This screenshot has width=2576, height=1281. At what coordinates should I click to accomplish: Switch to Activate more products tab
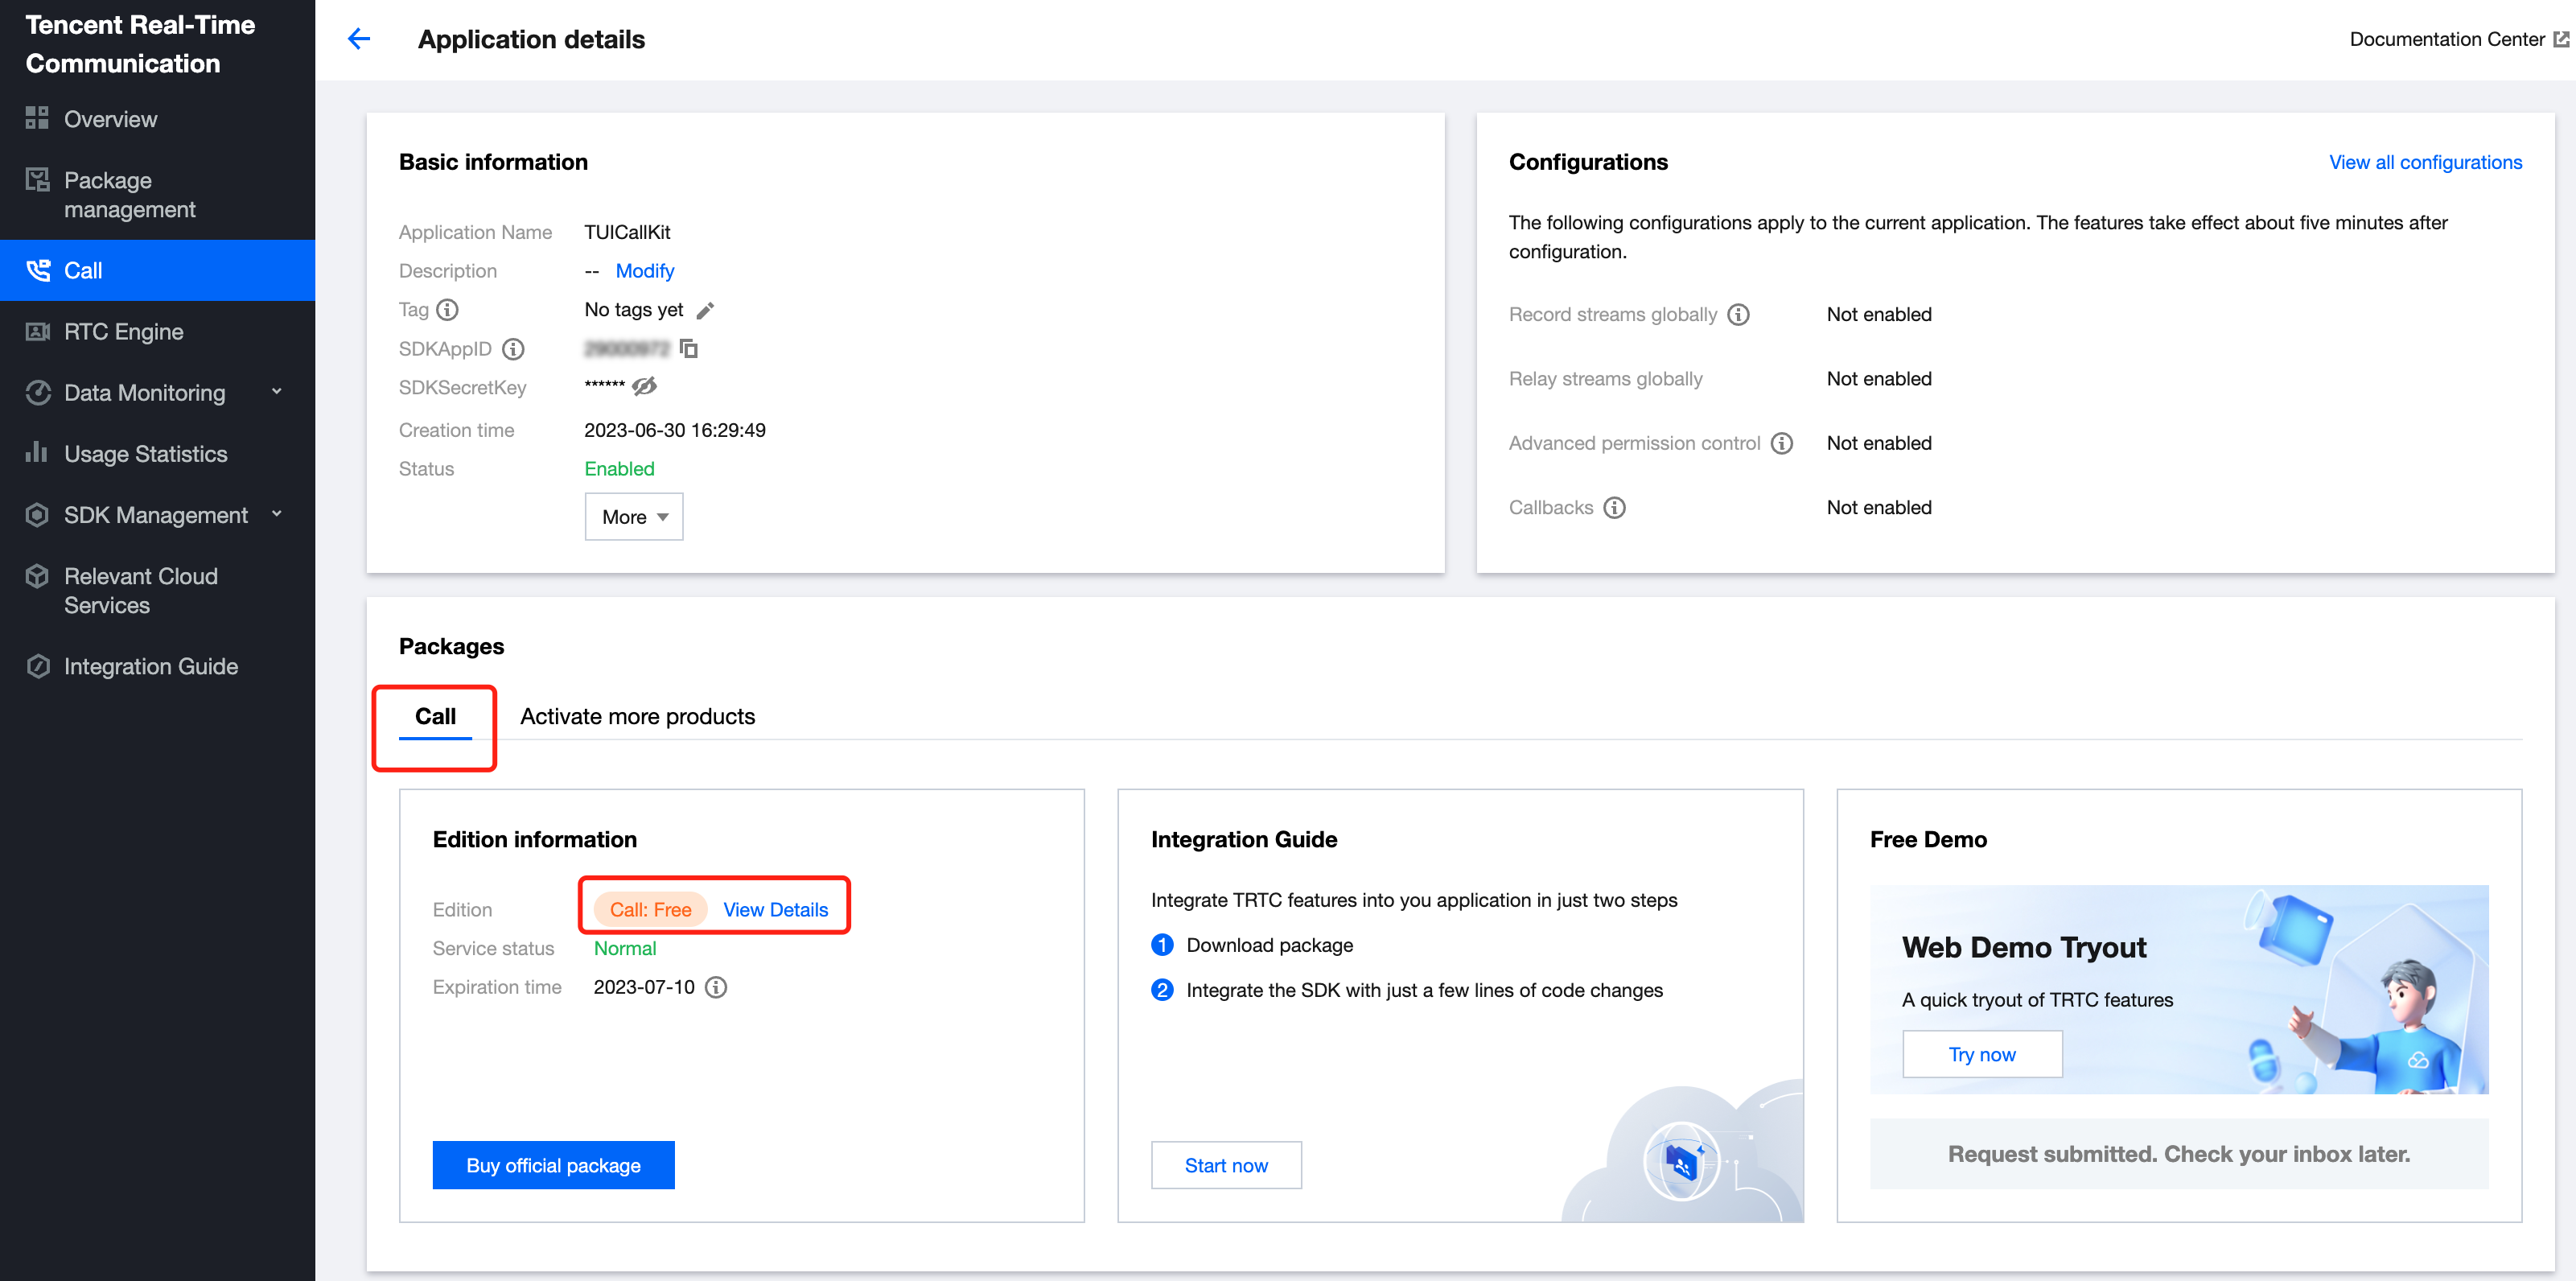click(x=637, y=716)
